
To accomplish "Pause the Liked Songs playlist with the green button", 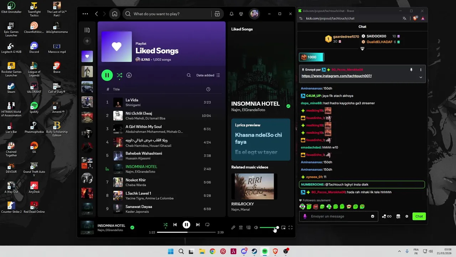I will coord(107,75).
